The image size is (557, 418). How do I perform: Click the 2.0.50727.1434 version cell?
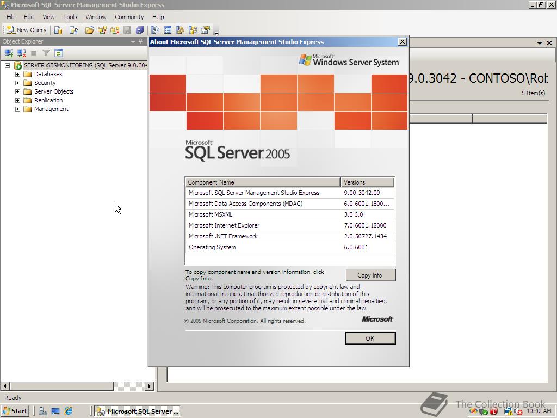tap(367, 236)
